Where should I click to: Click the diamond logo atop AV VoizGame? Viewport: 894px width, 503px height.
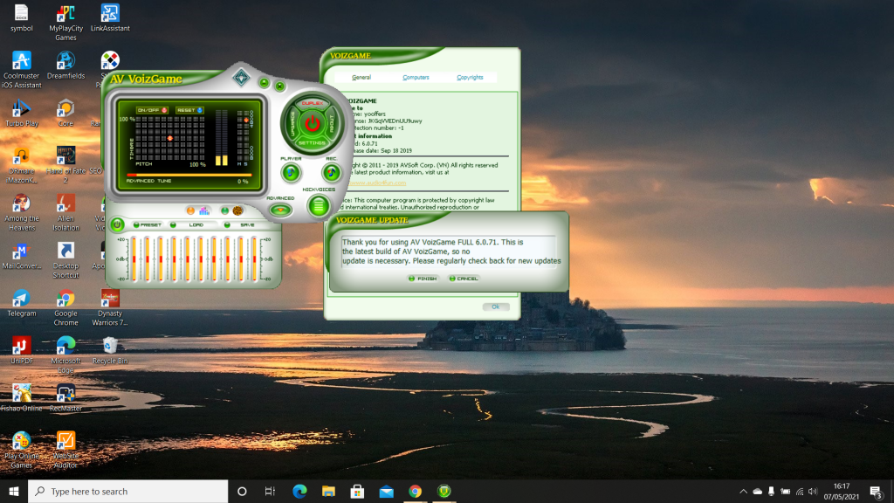point(241,77)
